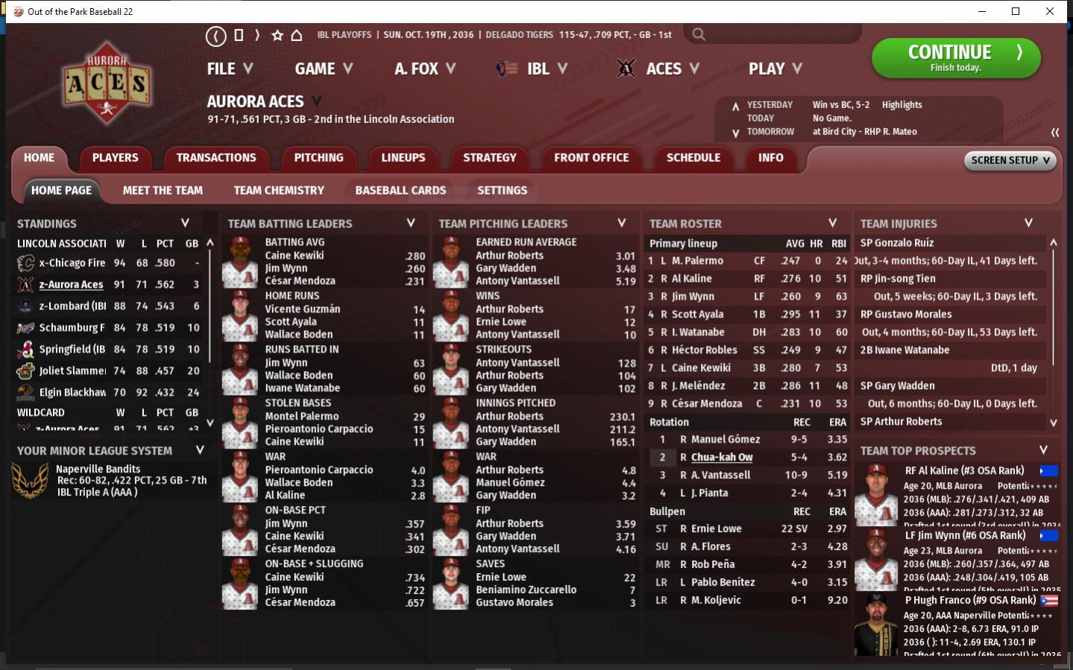Open the BASEBALL CARDS subtab
Viewport: 1073px width, 670px height.
click(400, 191)
